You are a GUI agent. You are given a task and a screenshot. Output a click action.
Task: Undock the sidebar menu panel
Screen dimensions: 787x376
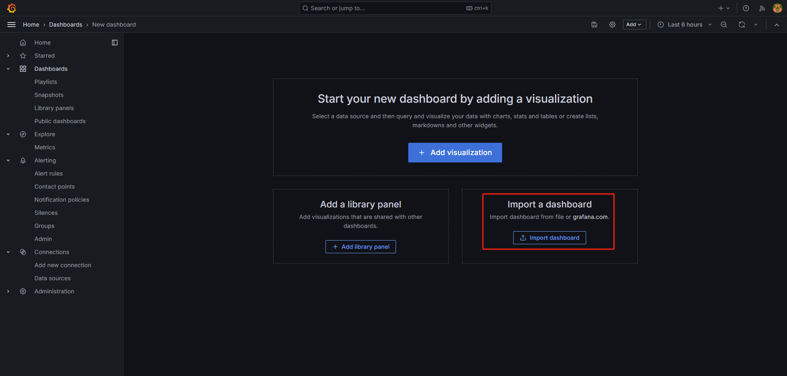tap(115, 43)
